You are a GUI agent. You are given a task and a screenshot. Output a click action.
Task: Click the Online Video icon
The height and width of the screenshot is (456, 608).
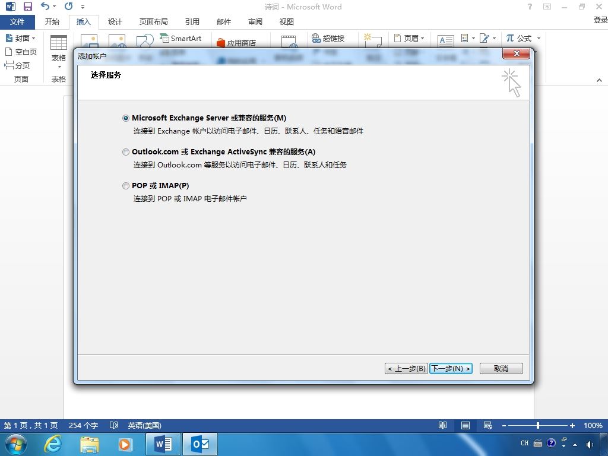[x=289, y=42]
